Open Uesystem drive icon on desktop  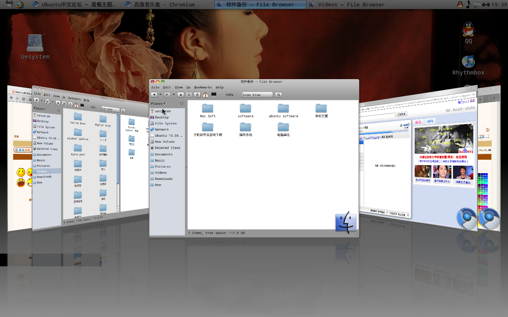(x=35, y=47)
